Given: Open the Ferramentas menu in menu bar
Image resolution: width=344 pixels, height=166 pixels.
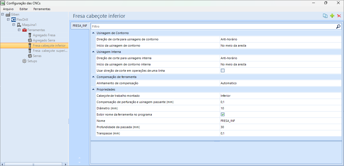Looking at the screenshot, I should tap(42, 9).
